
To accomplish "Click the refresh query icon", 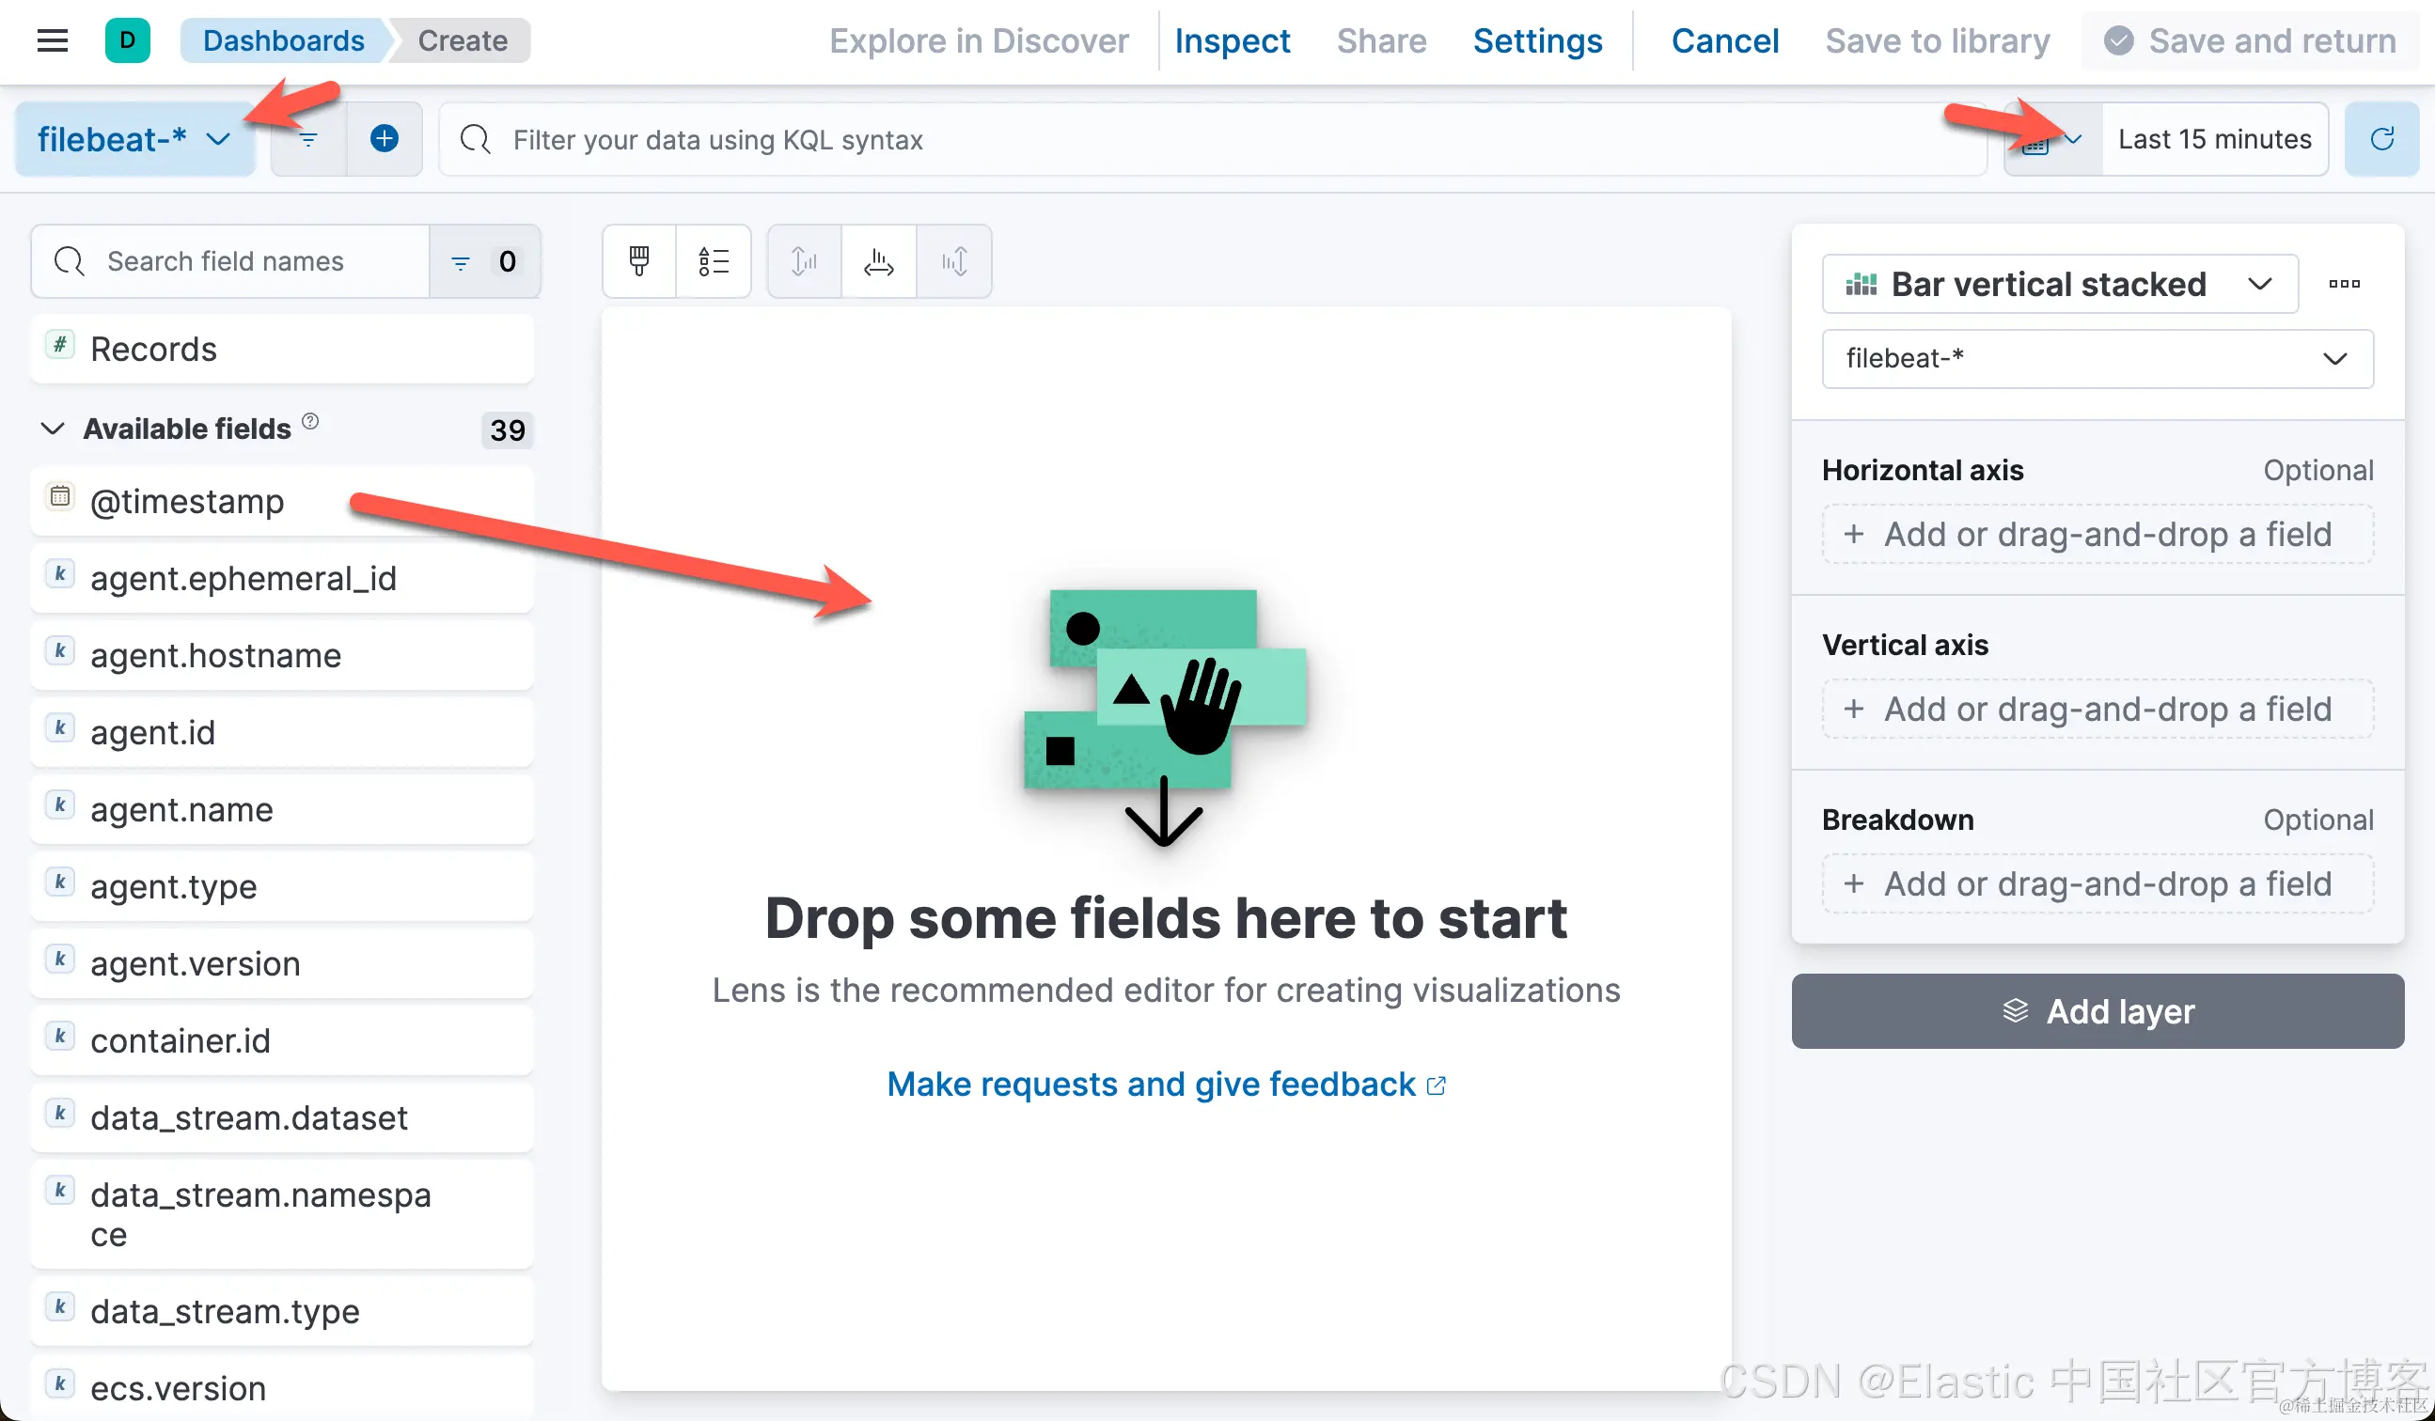I will (x=2380, y=139).
